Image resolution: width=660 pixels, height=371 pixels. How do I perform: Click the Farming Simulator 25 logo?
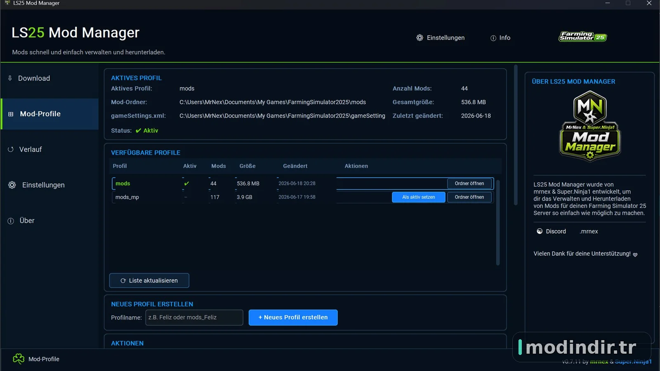coord(583,37)
